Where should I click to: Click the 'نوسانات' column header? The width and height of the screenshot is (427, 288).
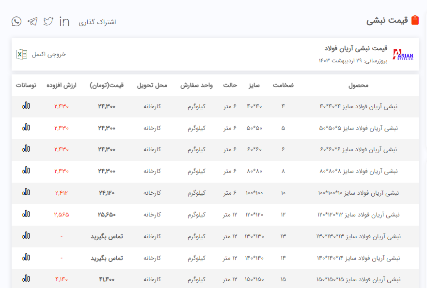26,85
